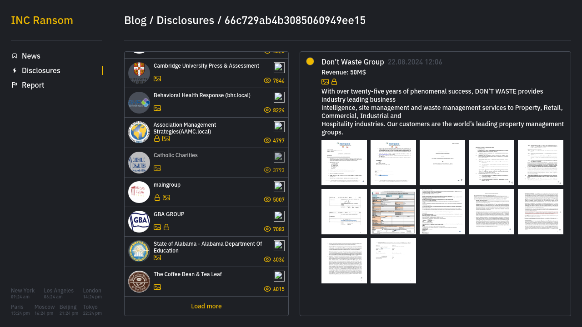
Task: Select the Disclosures menu item
Action: [41, 70]
